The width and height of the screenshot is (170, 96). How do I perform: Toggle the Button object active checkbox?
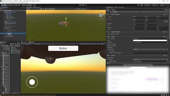(x=111, y=10)
